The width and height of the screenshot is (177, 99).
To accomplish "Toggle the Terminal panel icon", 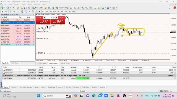I will (x=25, y=8).
